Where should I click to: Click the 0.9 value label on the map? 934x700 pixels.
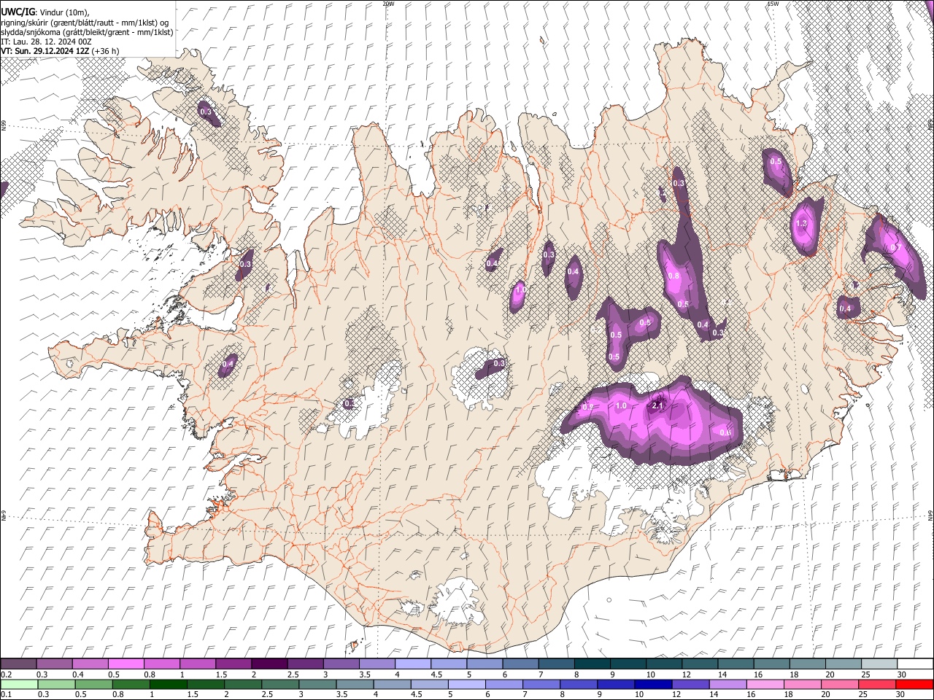point(588,407)
